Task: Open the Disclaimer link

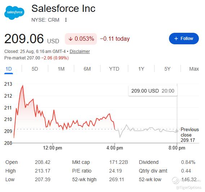Action: pos(80,52)
